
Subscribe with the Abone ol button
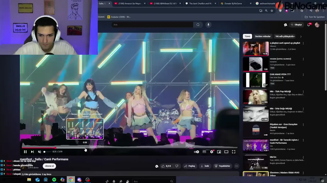click(x=49, y=166)
